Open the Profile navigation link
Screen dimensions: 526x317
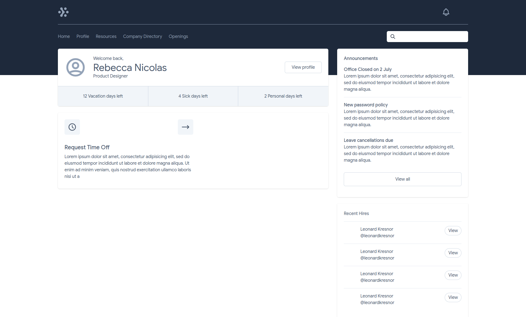[83, 36]
